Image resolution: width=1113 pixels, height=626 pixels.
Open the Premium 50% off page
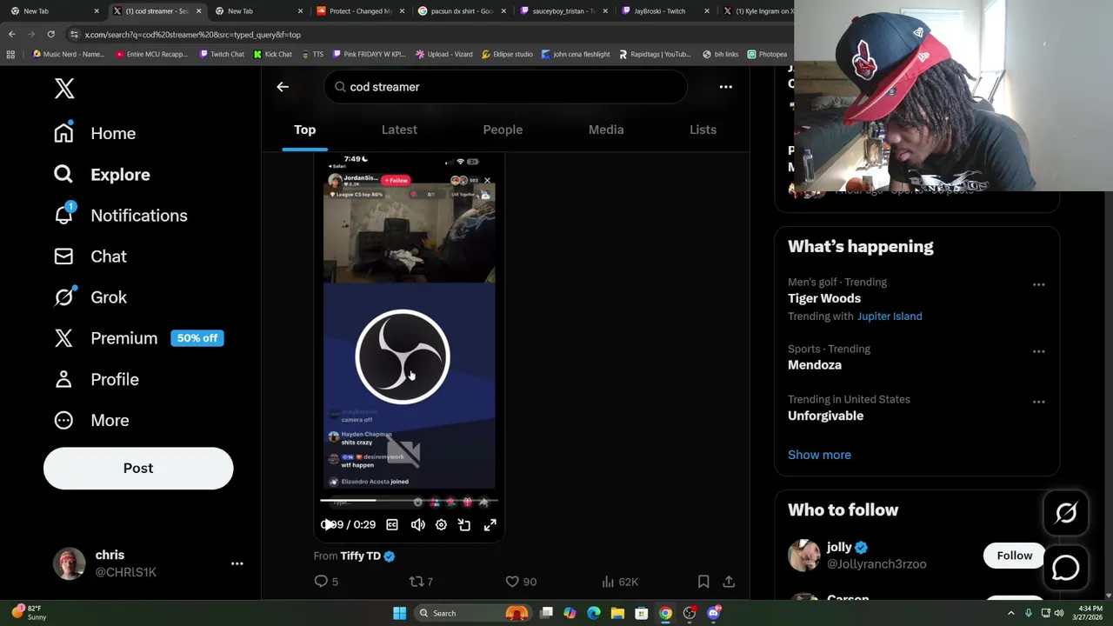tap(138, 338)
